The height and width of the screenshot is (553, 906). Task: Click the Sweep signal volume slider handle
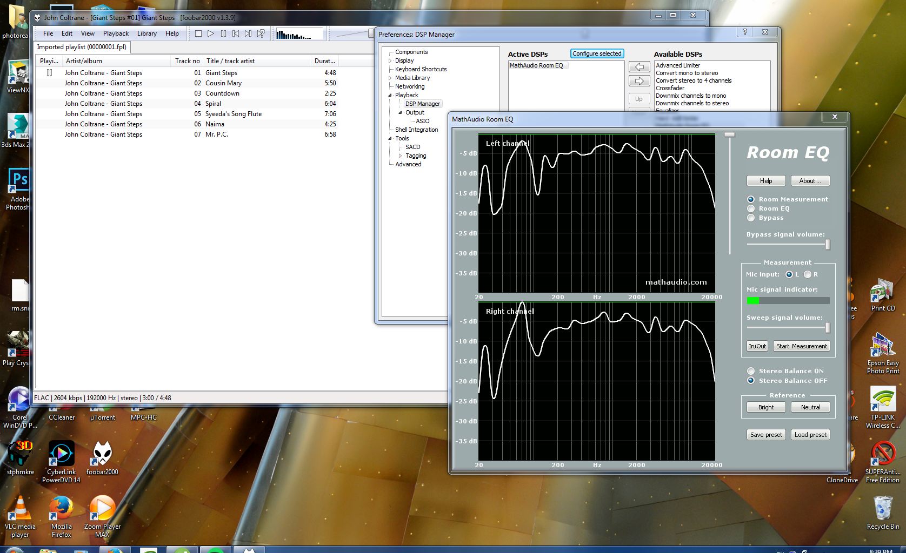pyautogui.click(x=827, y=327)
